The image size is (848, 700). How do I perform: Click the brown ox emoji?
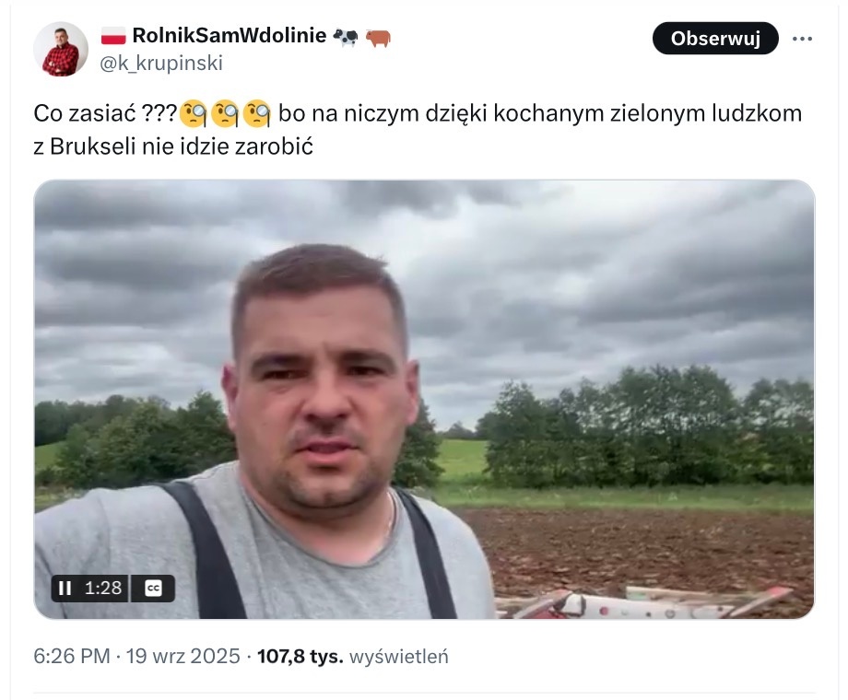(378, 37)
